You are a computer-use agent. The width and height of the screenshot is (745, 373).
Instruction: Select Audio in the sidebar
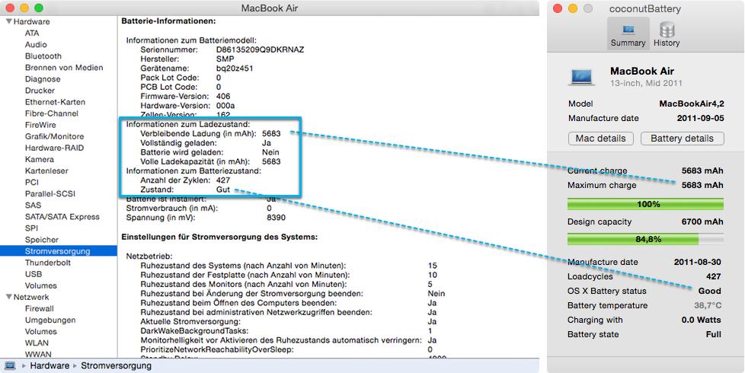[36, 45]
